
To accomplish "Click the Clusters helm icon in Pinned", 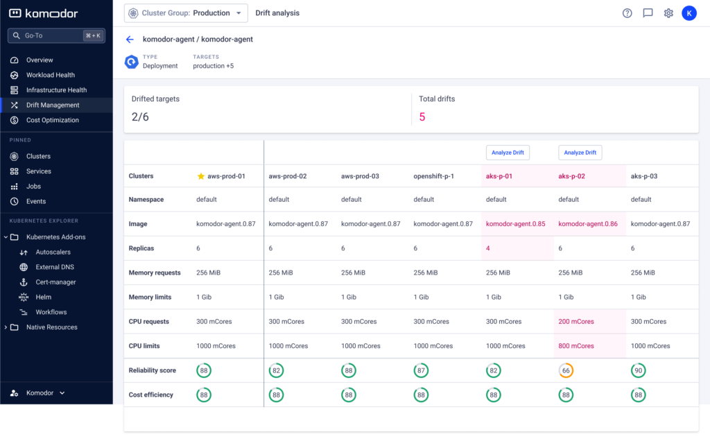I will (x=15, y=156).
